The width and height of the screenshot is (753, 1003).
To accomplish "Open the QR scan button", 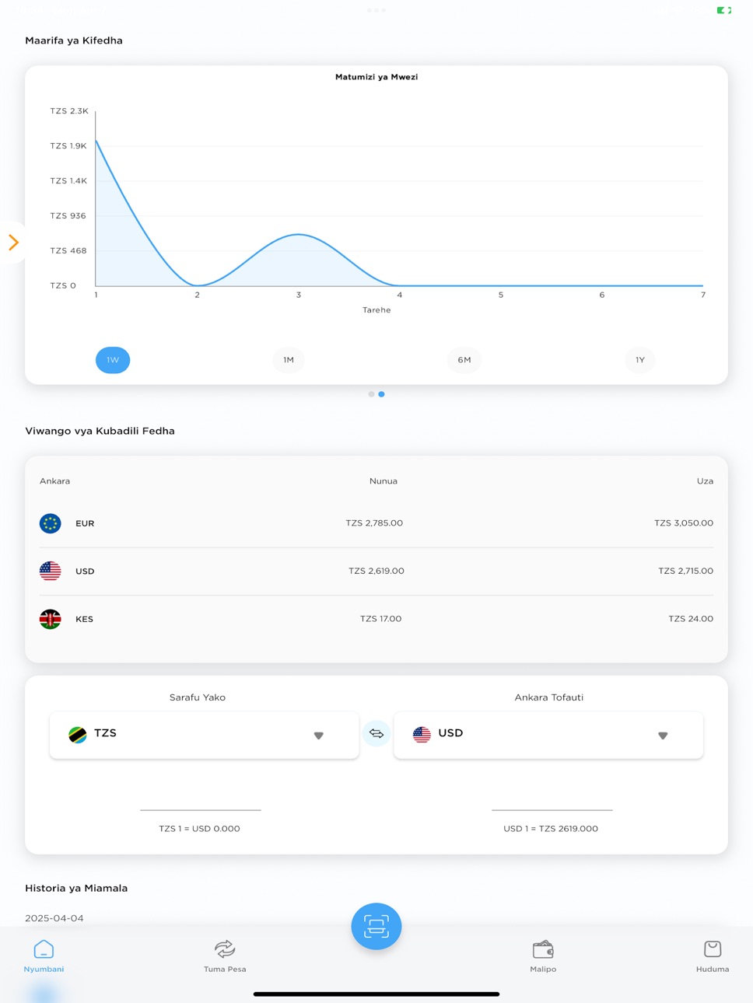I will (376, 926).
